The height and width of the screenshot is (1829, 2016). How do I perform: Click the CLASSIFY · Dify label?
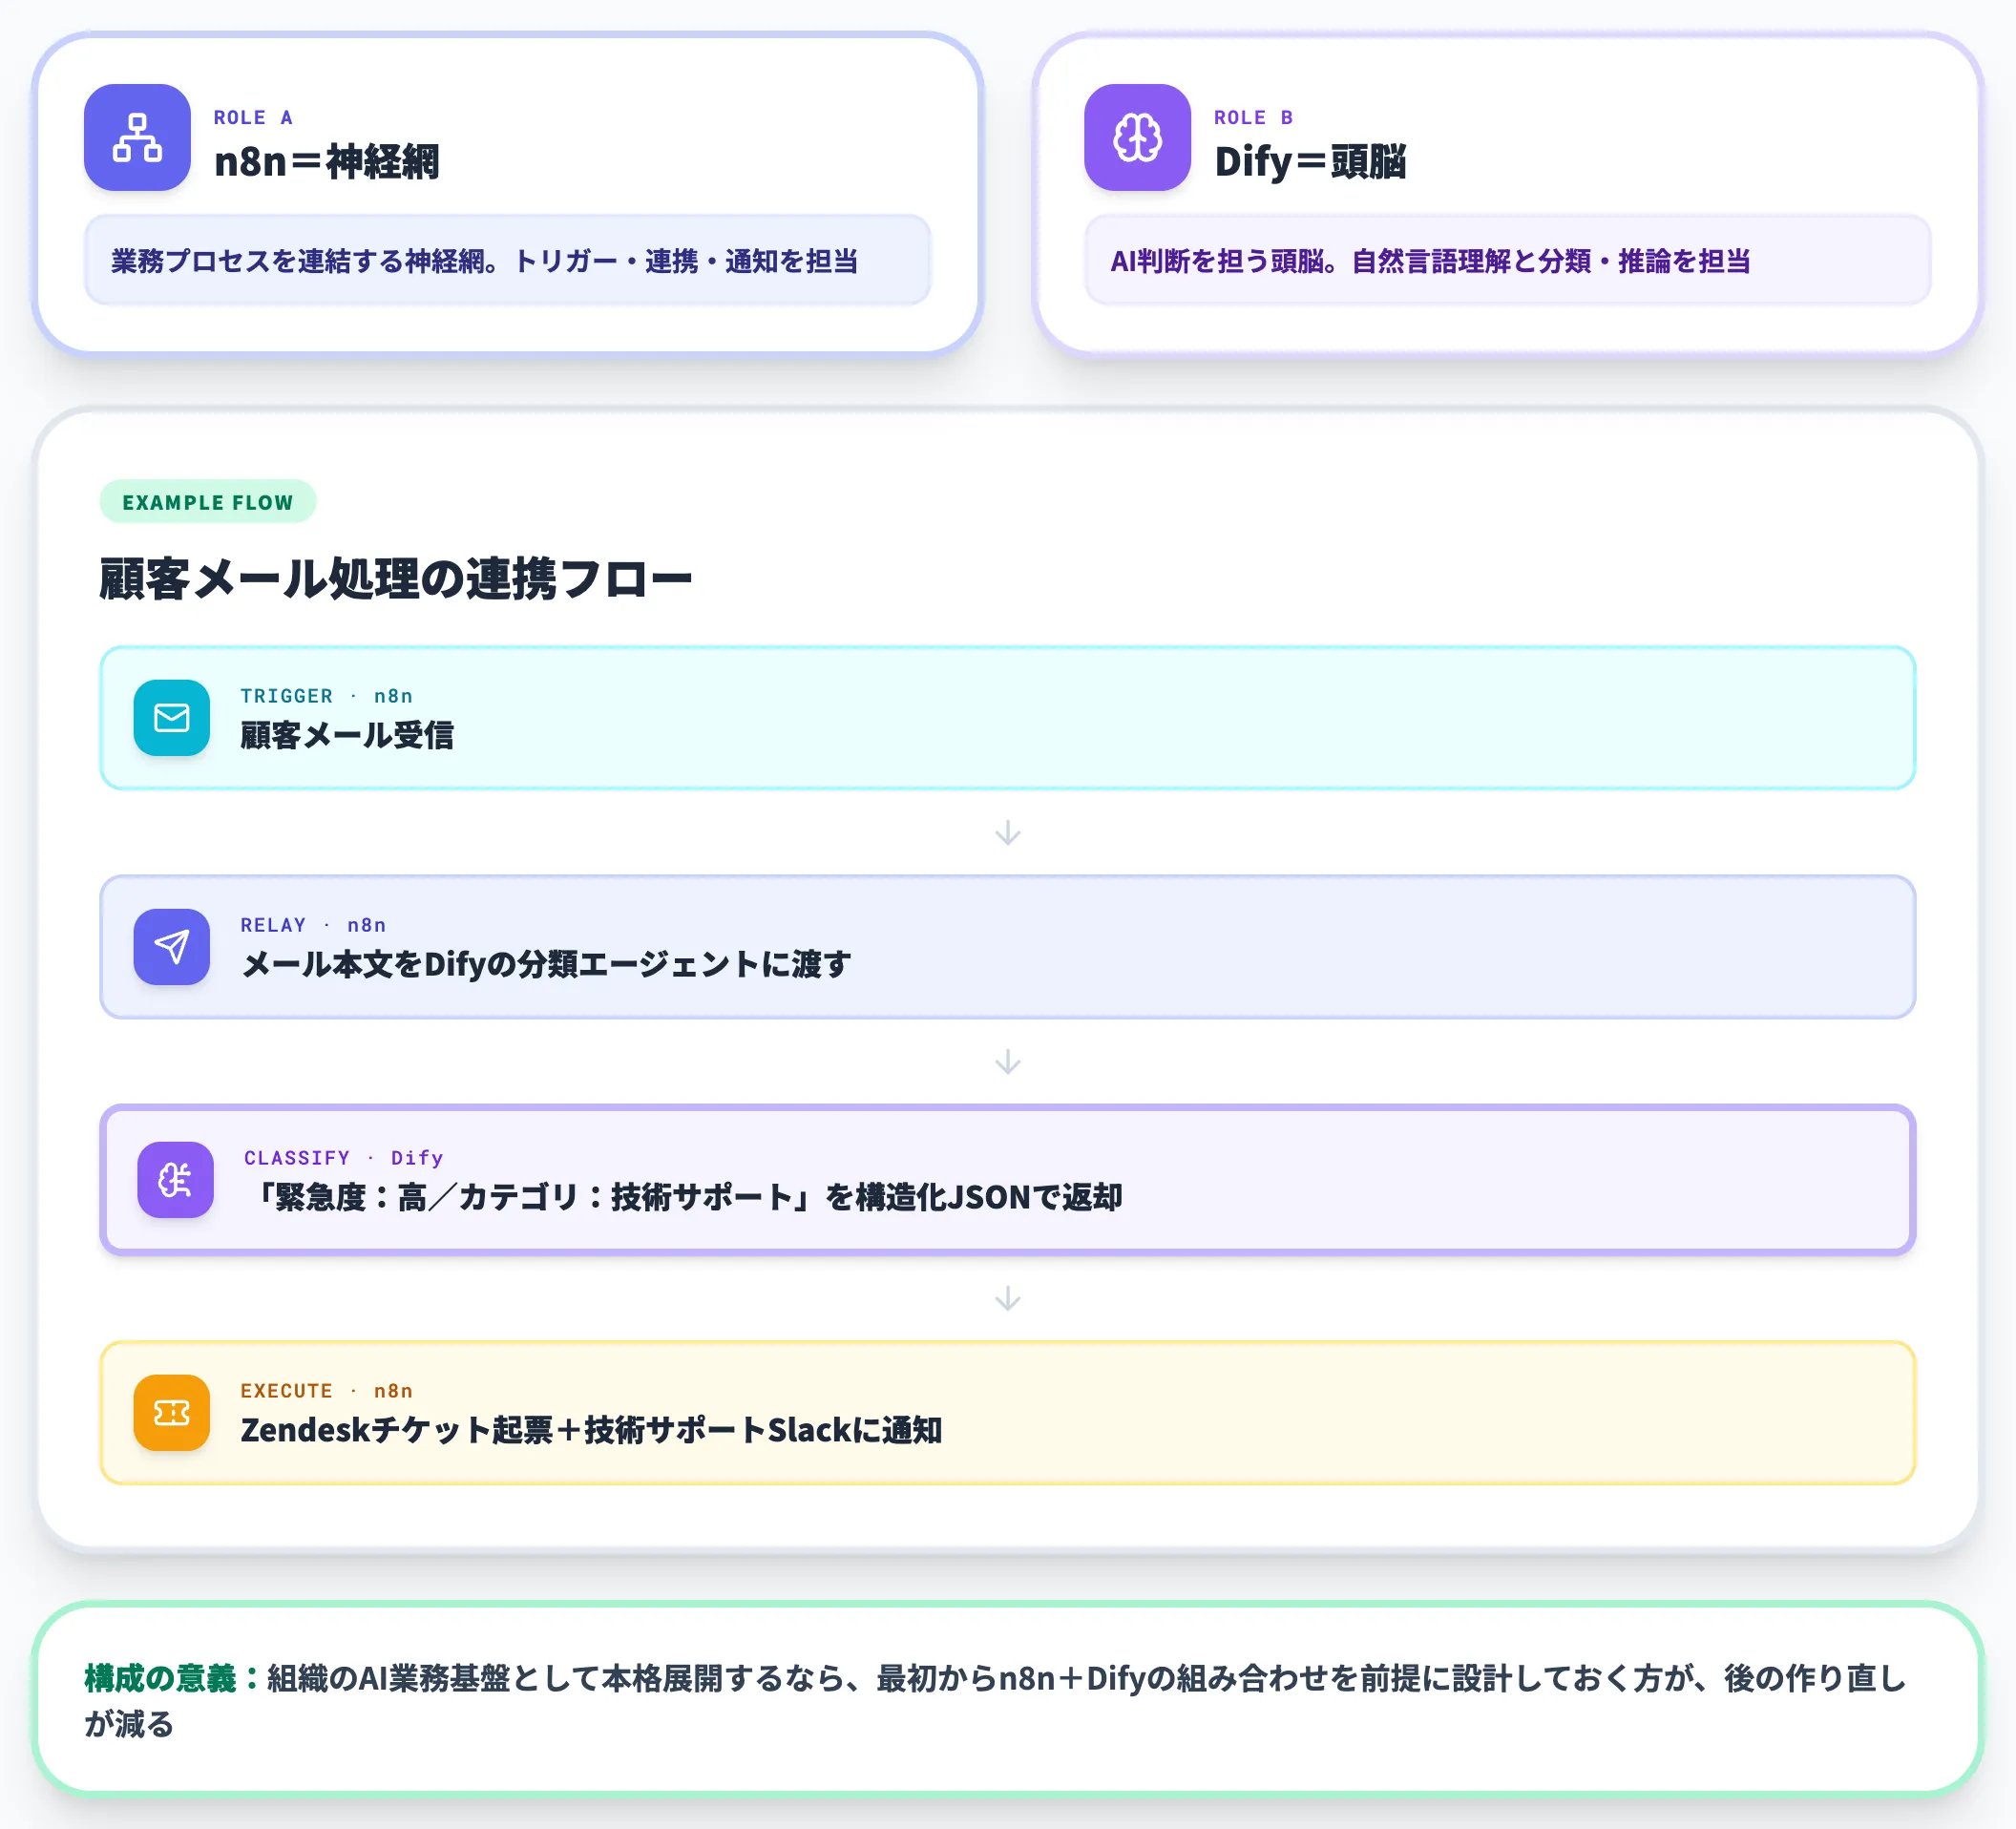point(344,1158)
